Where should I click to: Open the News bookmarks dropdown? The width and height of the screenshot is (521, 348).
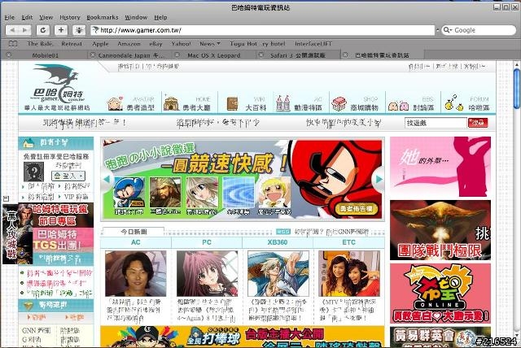click(210, 43)
